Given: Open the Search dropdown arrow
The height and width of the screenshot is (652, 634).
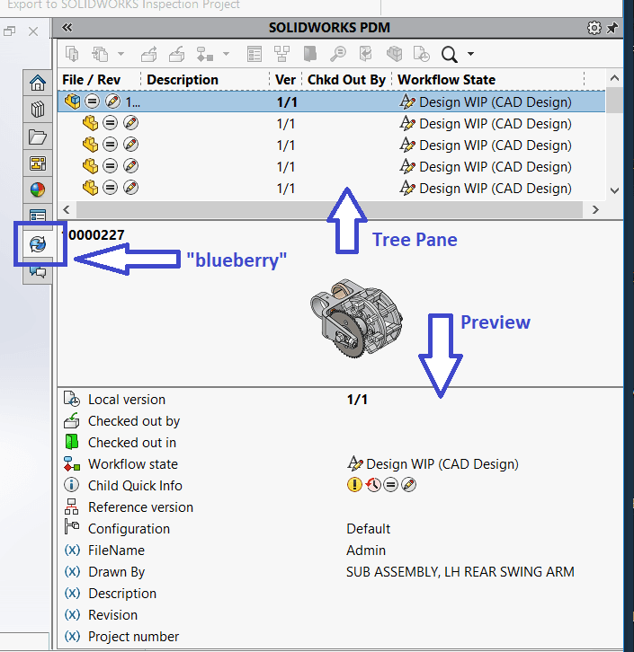Looking at the screenshot, I should click(471, 54).
